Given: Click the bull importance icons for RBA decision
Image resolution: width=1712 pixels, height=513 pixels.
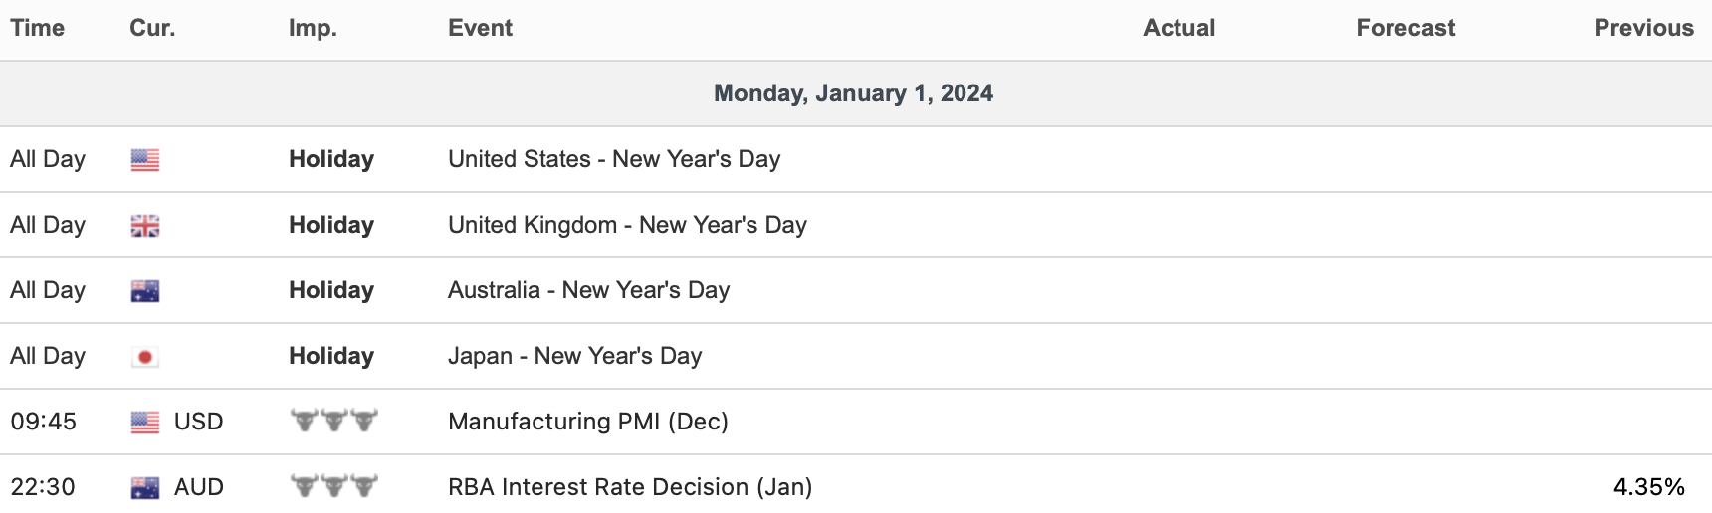Looking at the screenshot, I should point(333,486).
